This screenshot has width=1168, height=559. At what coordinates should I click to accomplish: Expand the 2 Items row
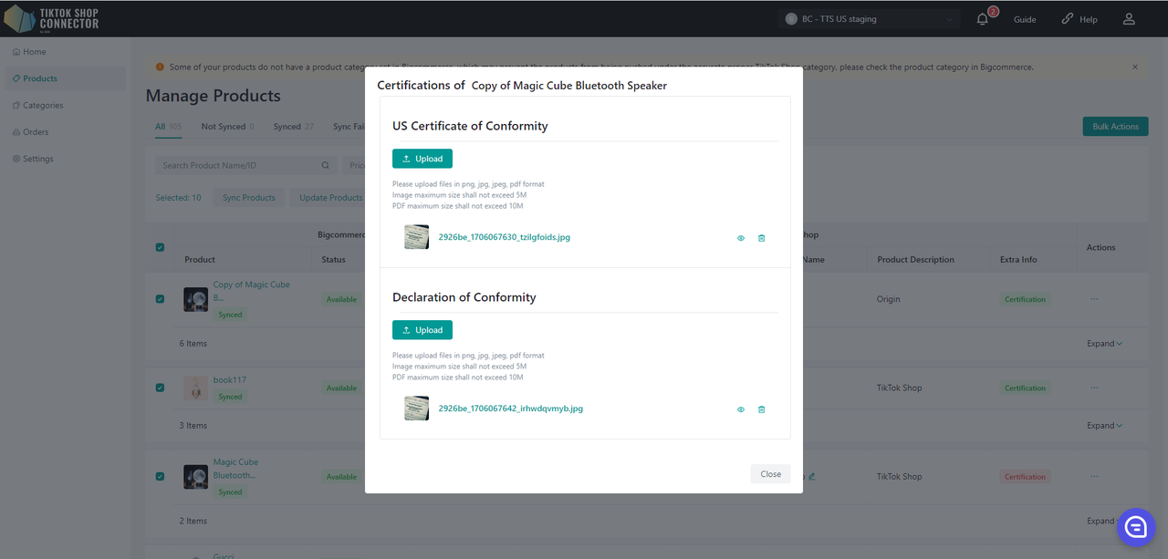click(1104, 521)
